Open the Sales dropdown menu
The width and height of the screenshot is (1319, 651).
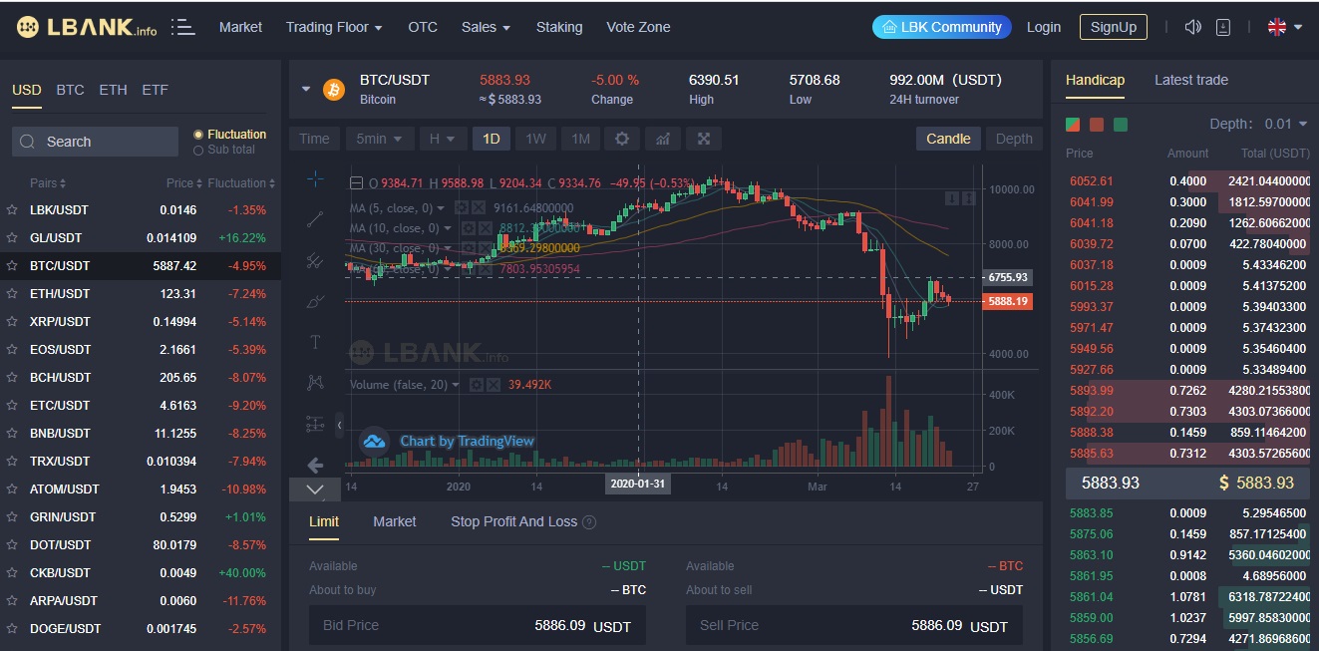pos(486,27)
